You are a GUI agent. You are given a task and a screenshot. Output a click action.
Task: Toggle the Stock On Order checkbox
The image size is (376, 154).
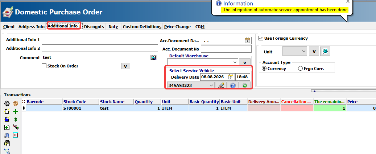[x=44, y=66]
